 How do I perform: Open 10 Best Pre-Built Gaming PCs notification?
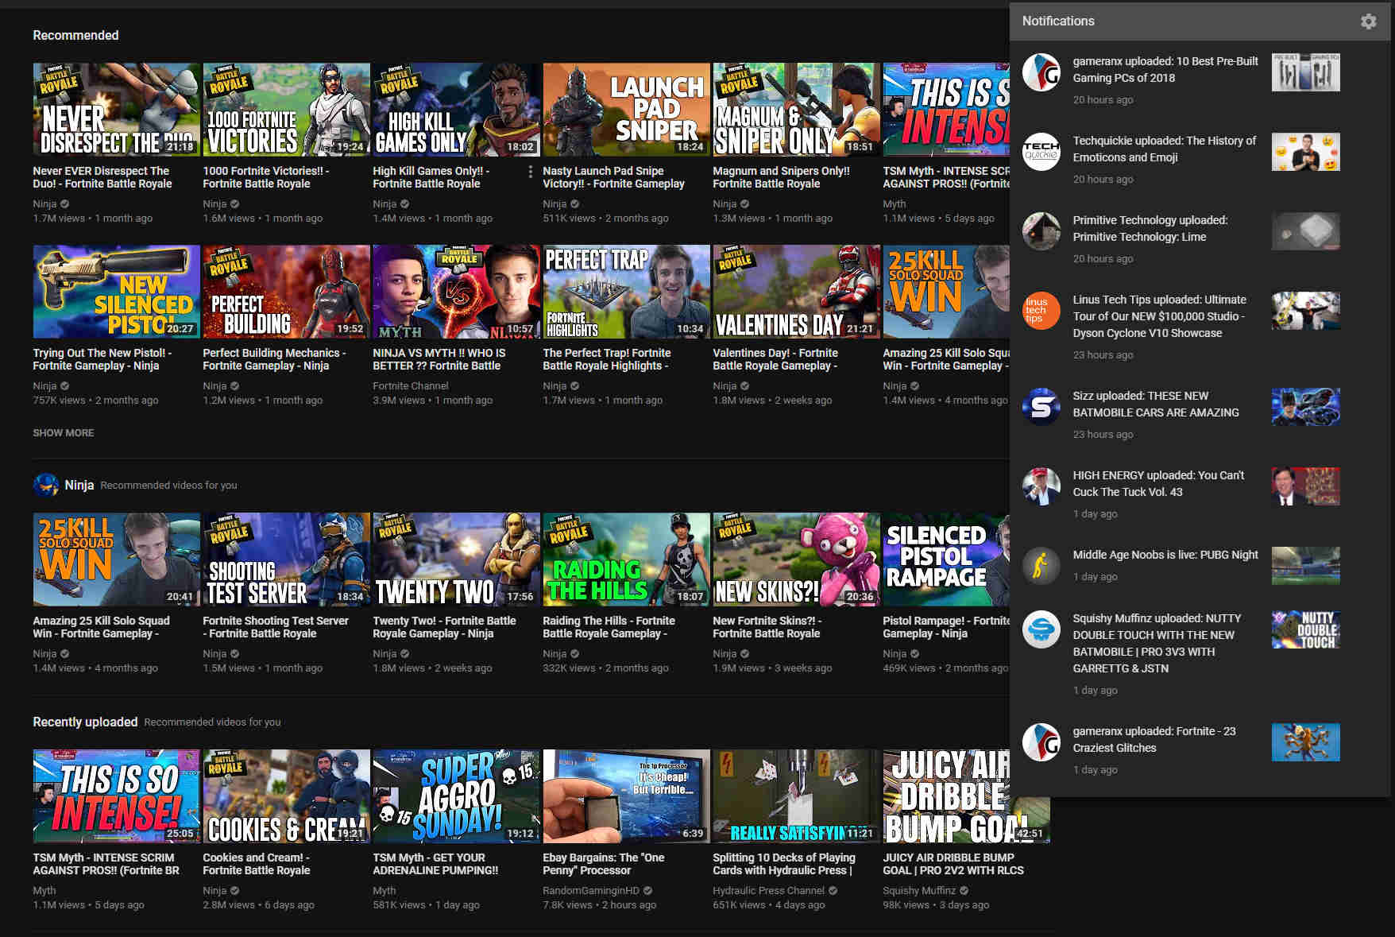click(1165, 69)
